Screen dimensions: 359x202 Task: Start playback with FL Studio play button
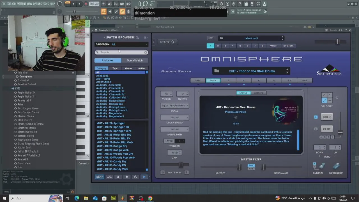(x=73, y=4)
